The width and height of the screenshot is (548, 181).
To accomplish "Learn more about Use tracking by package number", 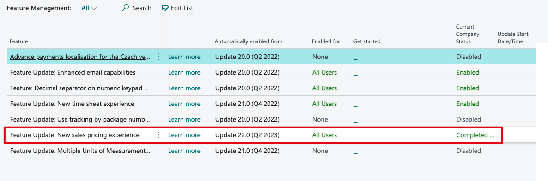I will coord(184,119).
